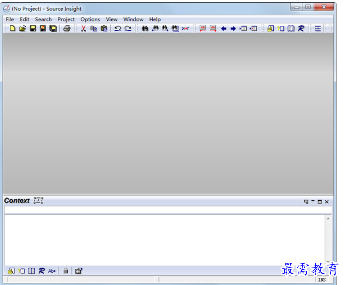Open the Options menu
Screen dimensions: 343x285
(x=90, y=19)
